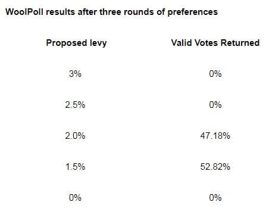This screenshot has height=218, width=266.
Task: Select the Proposed levy column header
Action: coord(76,43)
